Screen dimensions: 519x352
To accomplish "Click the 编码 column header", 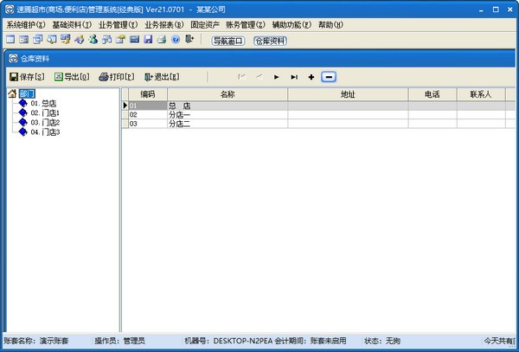I will [148, 94].
